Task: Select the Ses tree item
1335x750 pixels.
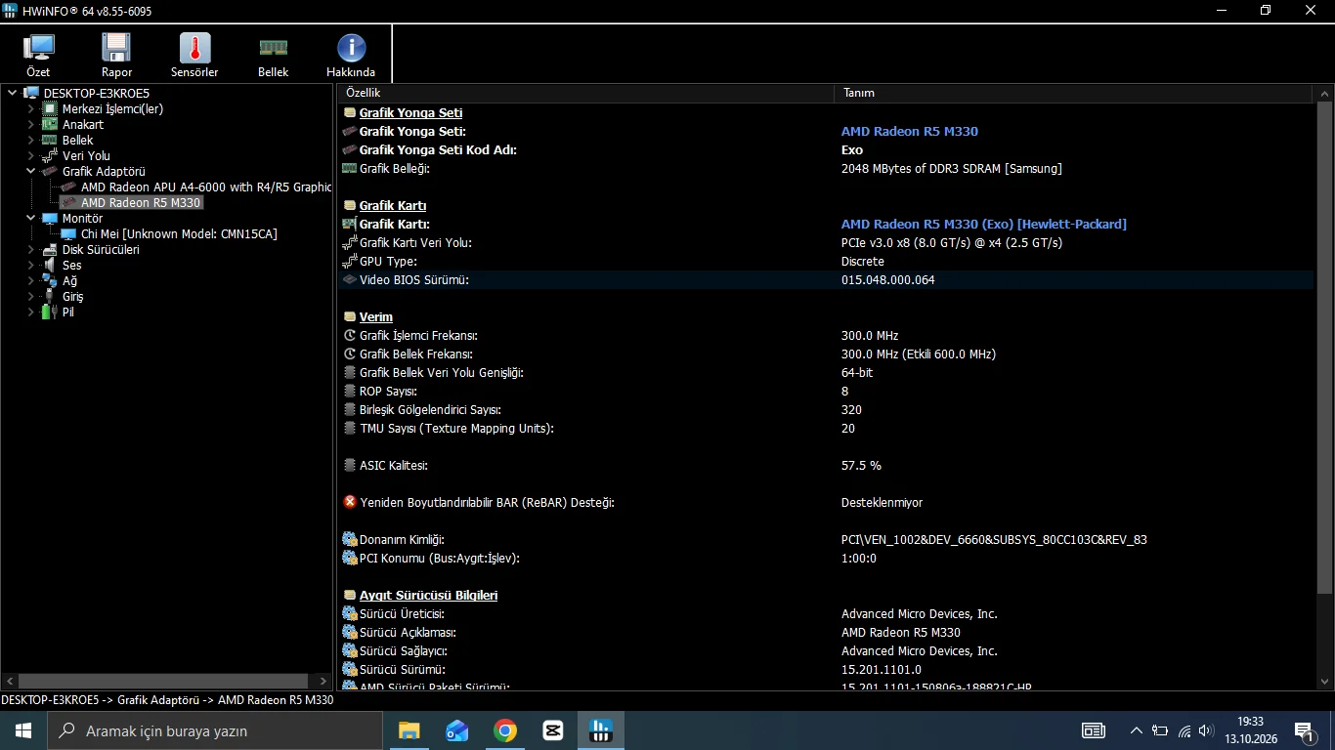Action: pos(72,266)
